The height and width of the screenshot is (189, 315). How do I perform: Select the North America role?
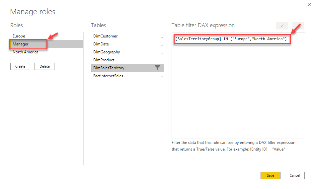[x=25, y=52]
